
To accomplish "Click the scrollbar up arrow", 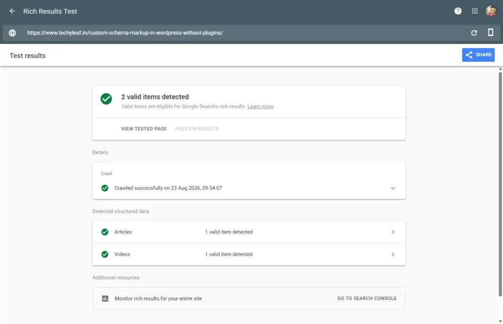I will tap(500, 69).
